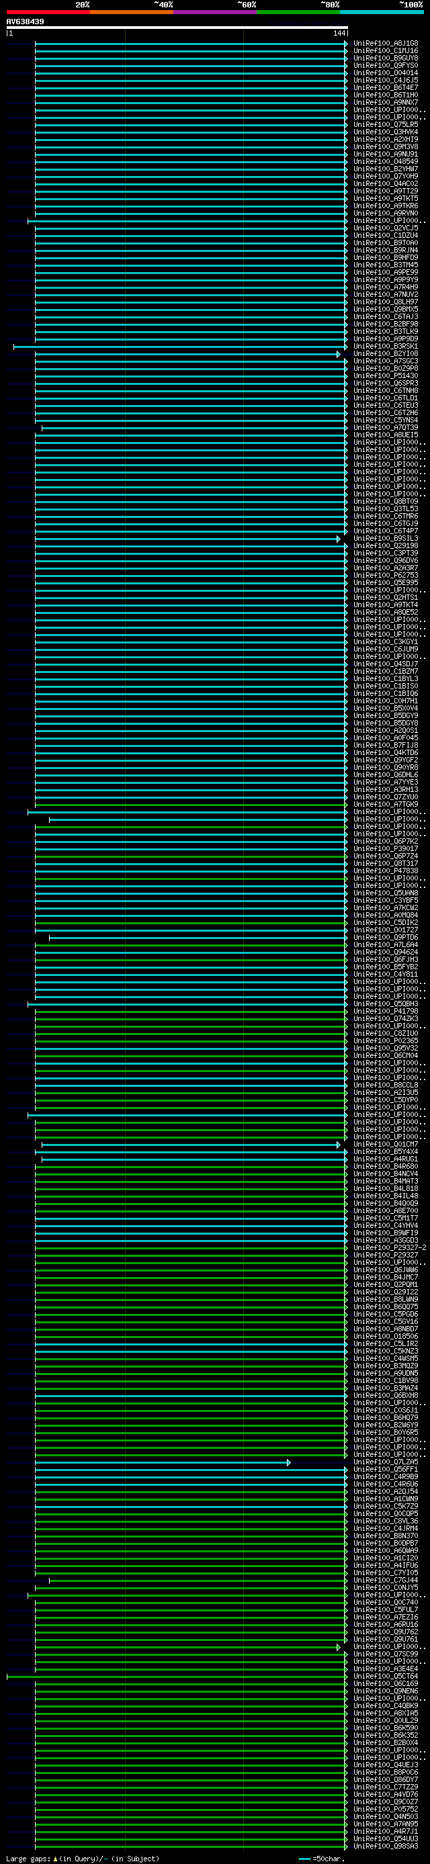Open hit UniRef100_A8J1G8
The width and height of the screenshot is (430, 1864).
386,44
